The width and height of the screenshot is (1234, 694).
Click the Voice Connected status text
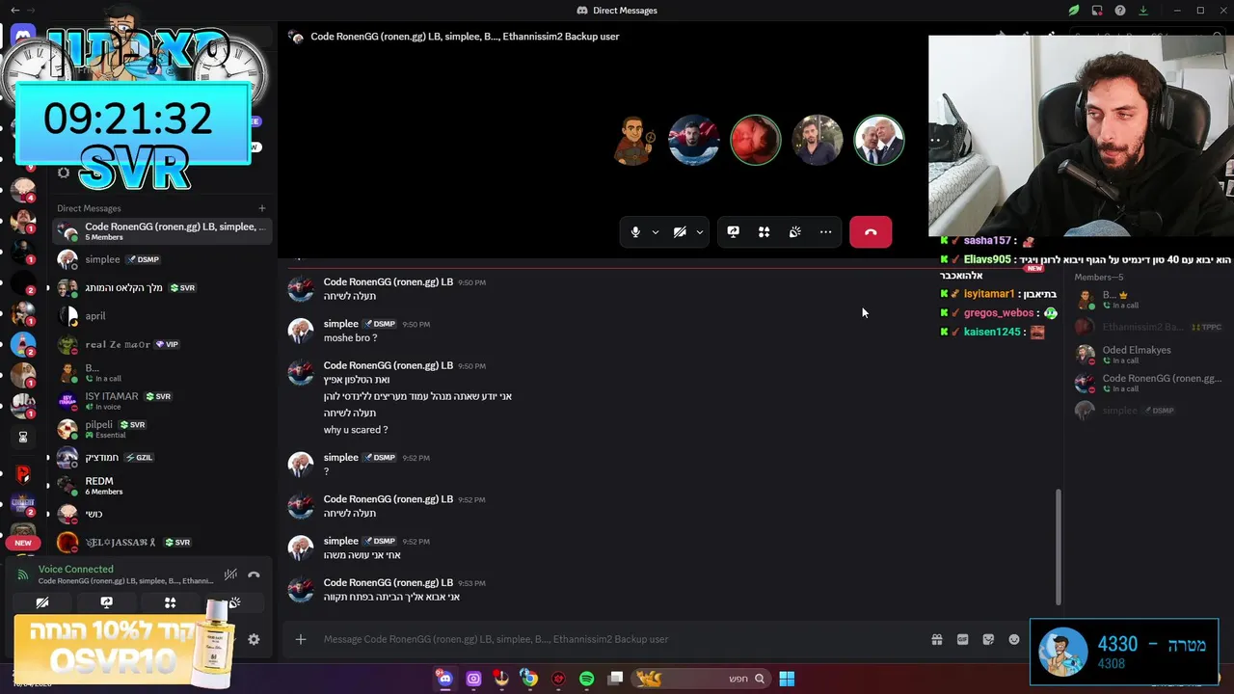tap(75, 569)
